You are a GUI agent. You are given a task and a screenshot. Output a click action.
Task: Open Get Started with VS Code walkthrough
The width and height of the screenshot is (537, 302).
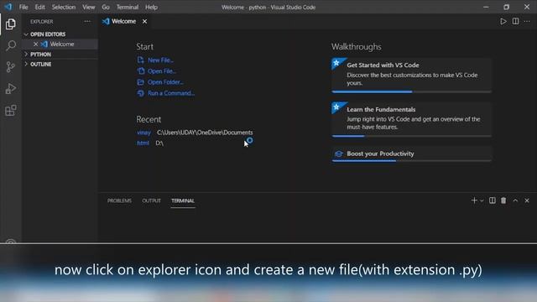click(x=411, y=75)
